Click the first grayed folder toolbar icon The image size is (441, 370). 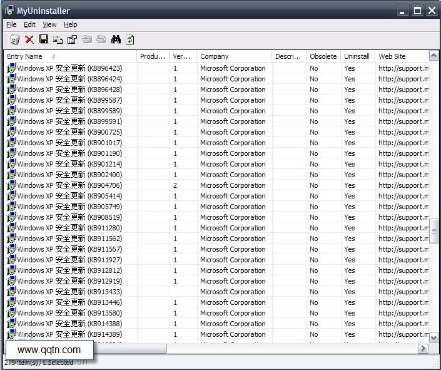tap(87, 39)
